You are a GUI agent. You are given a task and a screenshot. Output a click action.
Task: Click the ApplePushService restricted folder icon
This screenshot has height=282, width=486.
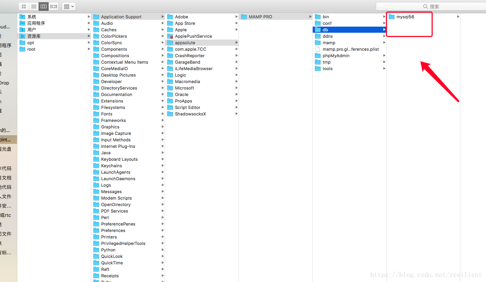pos(170,36)
